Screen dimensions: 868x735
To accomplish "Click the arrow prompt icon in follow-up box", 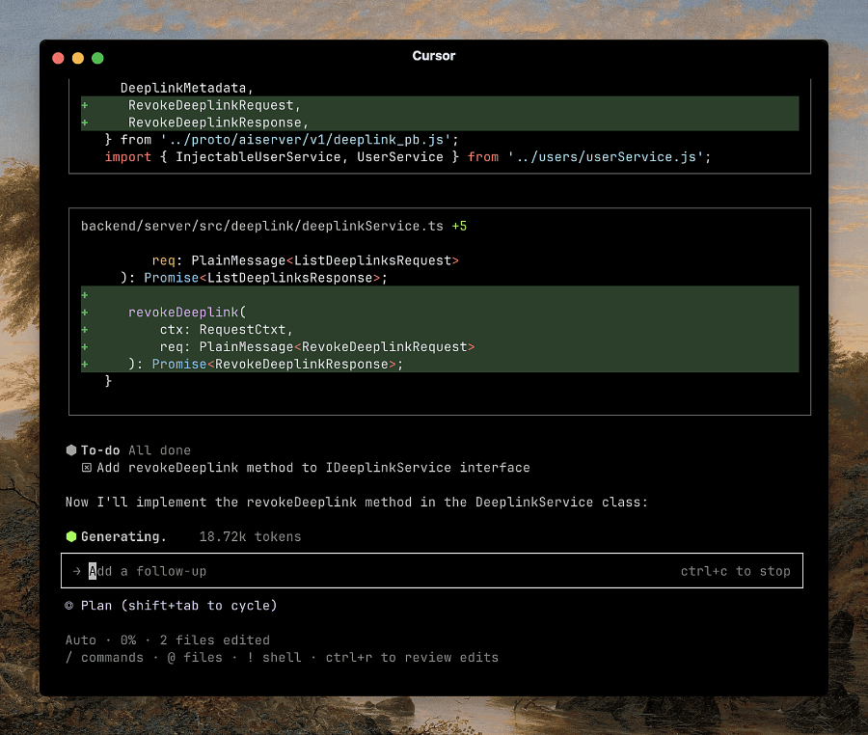I will 76,571.
